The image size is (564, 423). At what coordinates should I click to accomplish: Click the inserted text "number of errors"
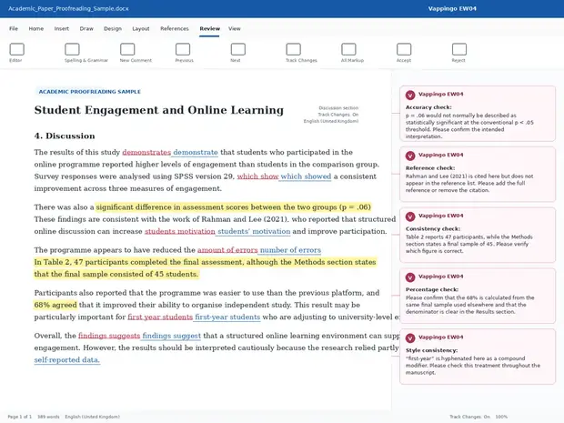coord(290,250)
